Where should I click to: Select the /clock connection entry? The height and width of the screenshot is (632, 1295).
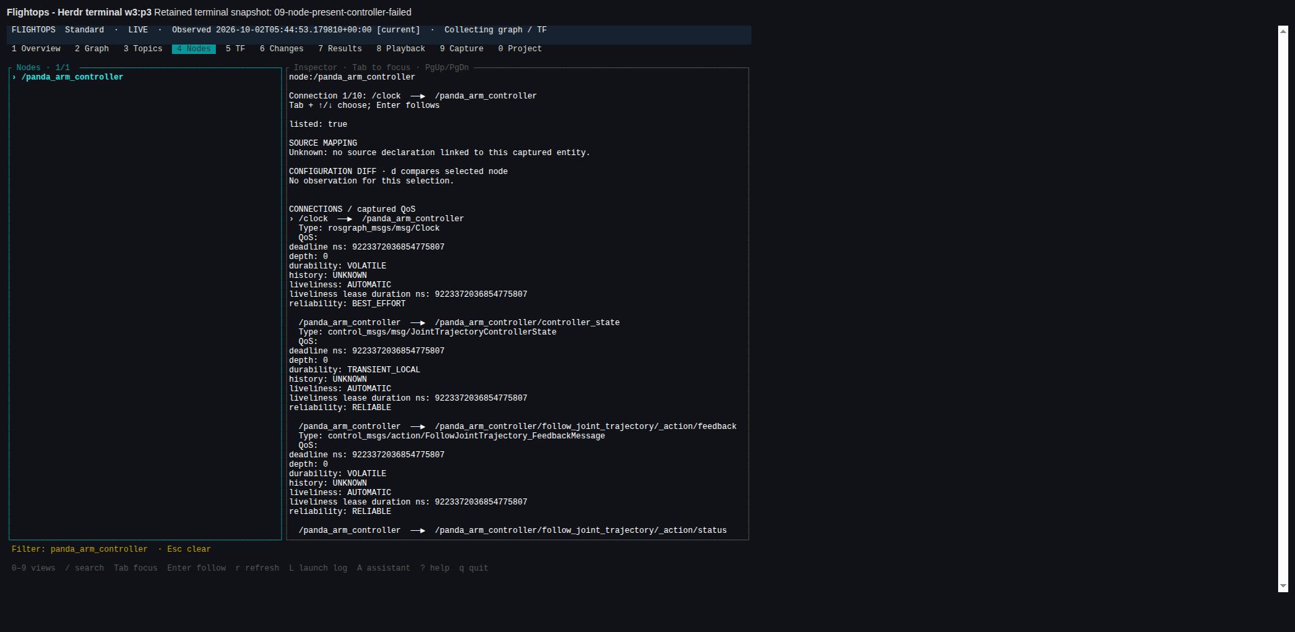point(376,219)
